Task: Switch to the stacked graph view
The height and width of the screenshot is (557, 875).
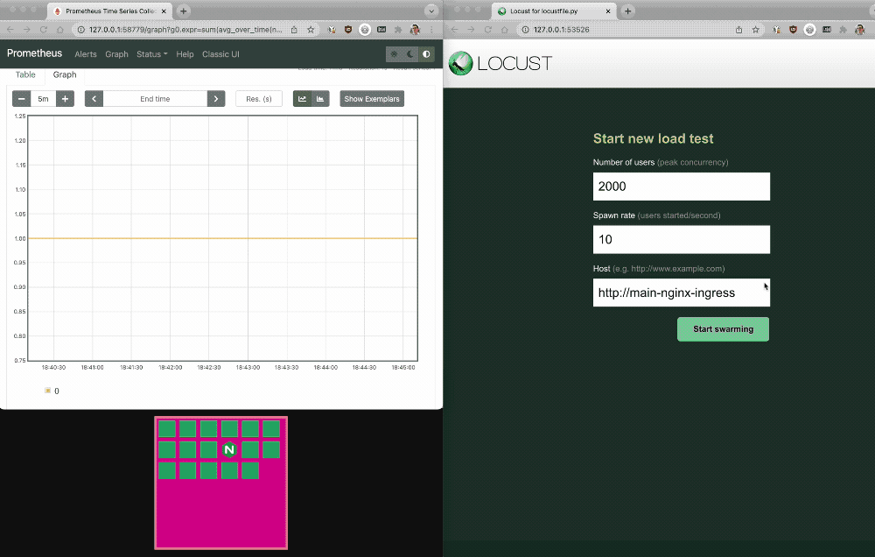Action: point(320,99)
